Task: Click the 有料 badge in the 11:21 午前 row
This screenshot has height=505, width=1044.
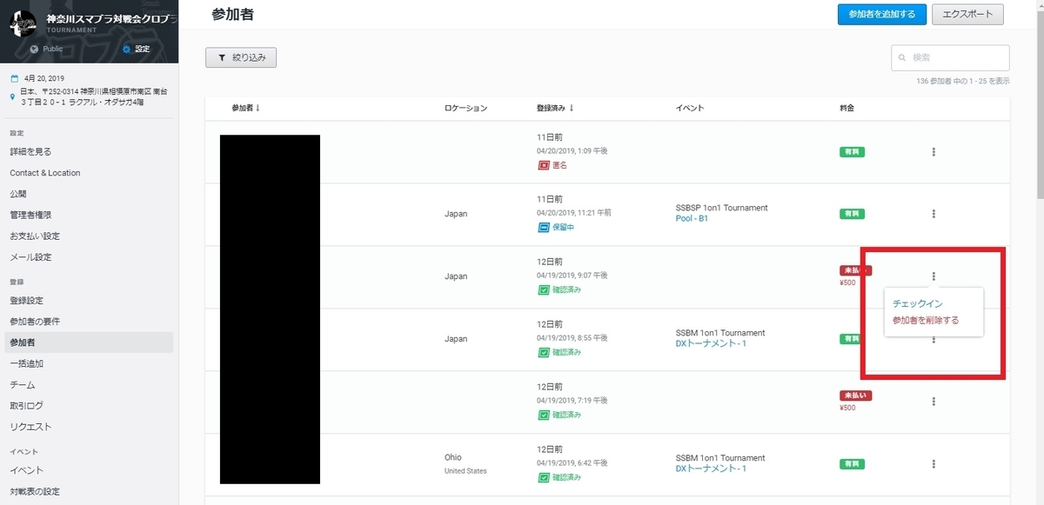Action: coord(852,214)
